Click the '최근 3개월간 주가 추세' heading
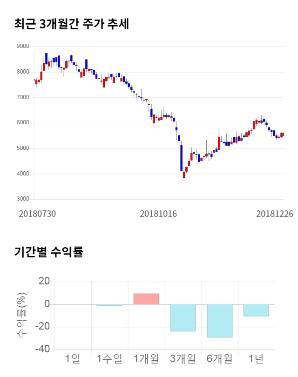298x377 pixels. [x=71, y=24]
